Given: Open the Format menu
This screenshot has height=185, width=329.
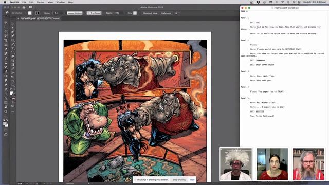Looking at the screenshot, I should click(41, 2).
